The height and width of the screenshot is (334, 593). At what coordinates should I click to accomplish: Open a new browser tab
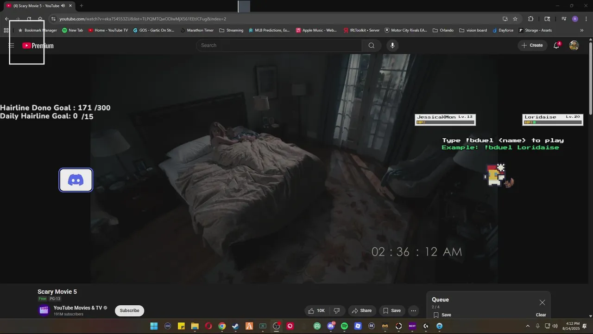tap(81, 6)
